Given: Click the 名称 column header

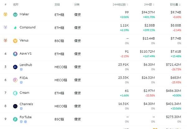Looking at the screenshot, I should pos(16,5).
